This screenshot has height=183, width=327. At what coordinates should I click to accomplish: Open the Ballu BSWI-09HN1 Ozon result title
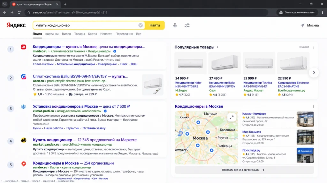click(80, 76)
